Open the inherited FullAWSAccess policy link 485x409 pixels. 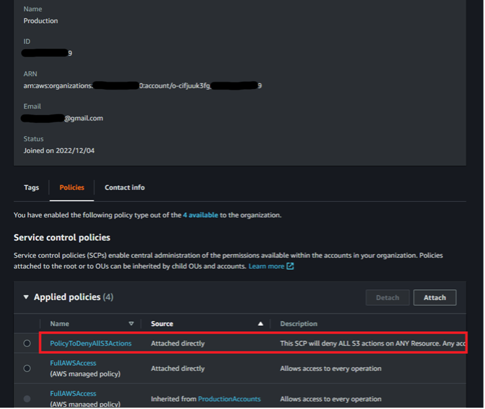click(73, 394)
